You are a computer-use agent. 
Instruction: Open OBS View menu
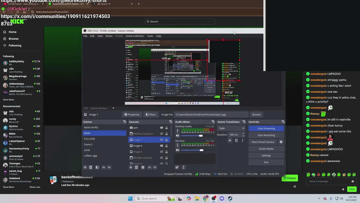100,36
